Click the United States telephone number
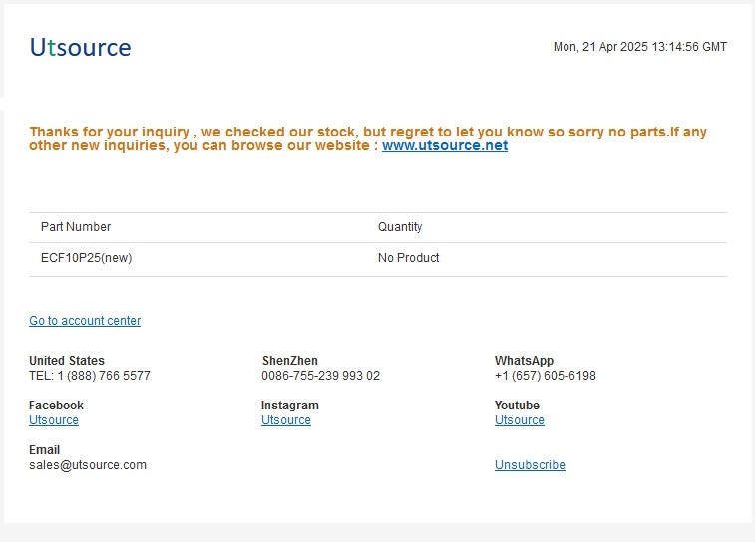 (90, 376)
